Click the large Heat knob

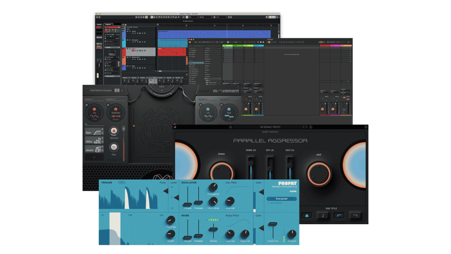pos(318,173)
